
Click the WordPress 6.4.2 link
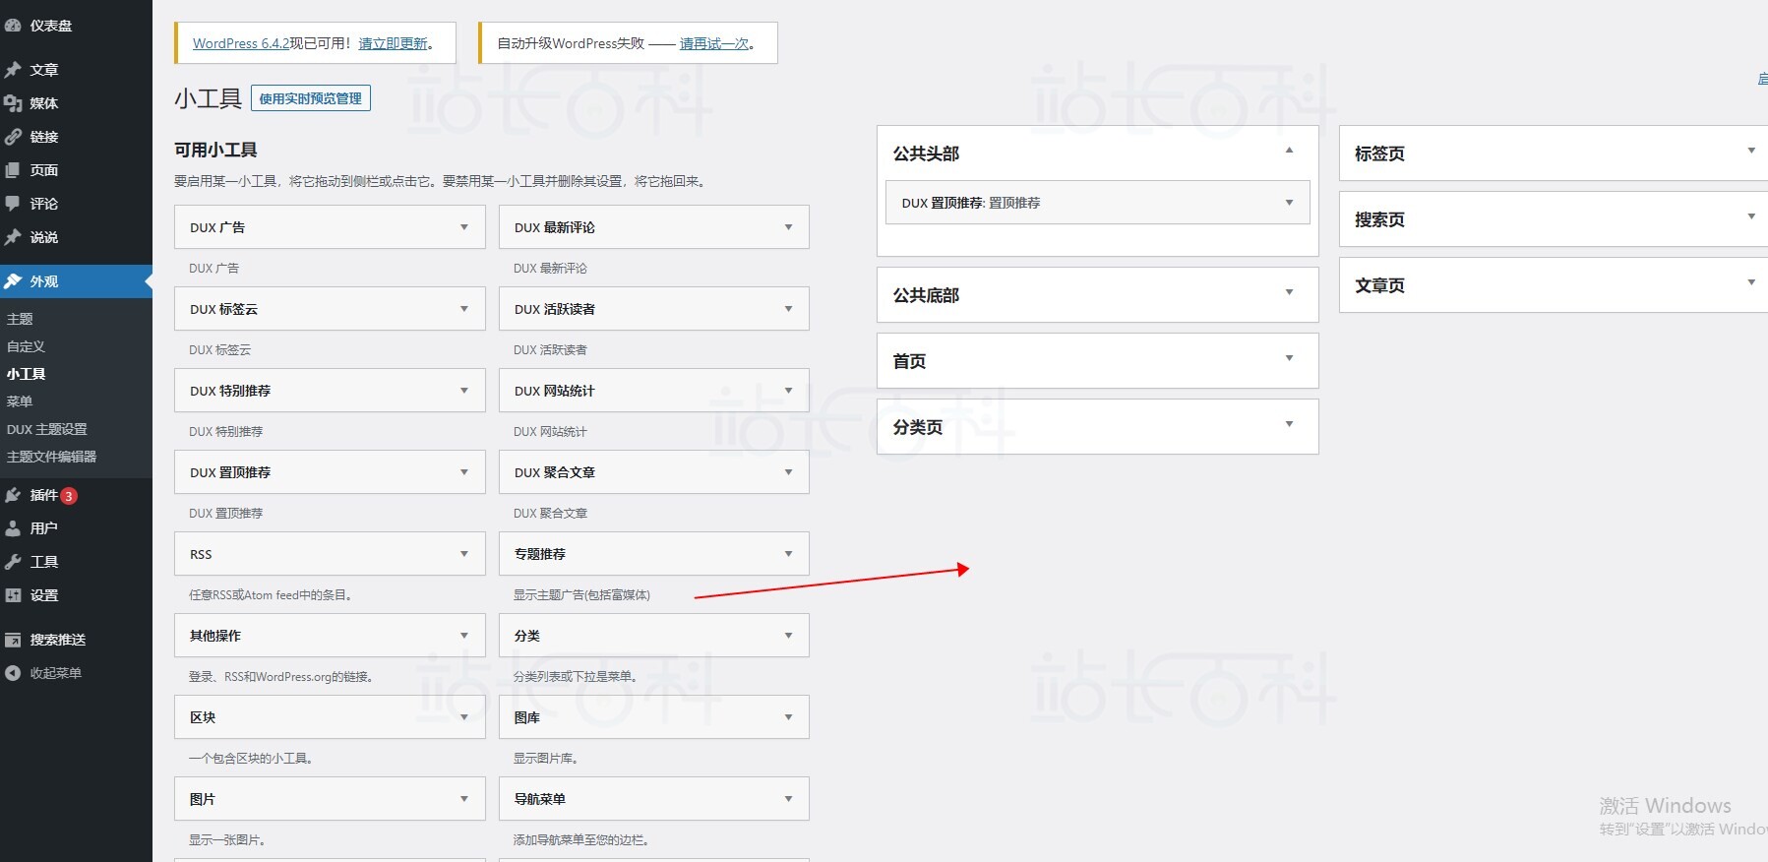click(241, 43)
